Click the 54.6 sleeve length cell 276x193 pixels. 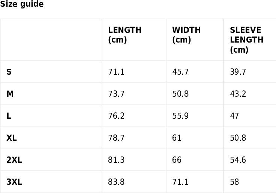238,160
